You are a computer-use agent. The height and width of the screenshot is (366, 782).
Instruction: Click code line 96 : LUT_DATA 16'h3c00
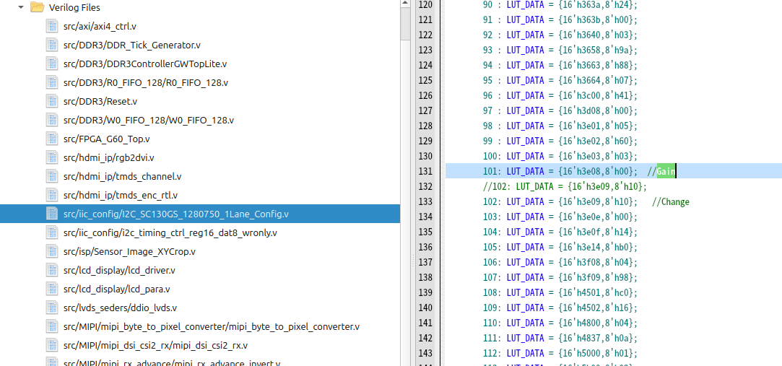pyautogui.click(x=560, y=95)
